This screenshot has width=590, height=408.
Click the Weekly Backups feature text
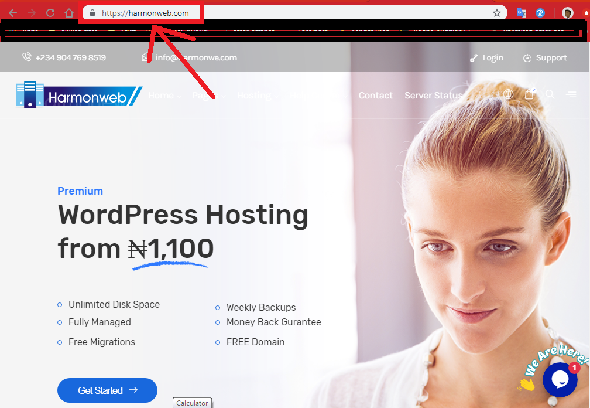pos(261,307)
